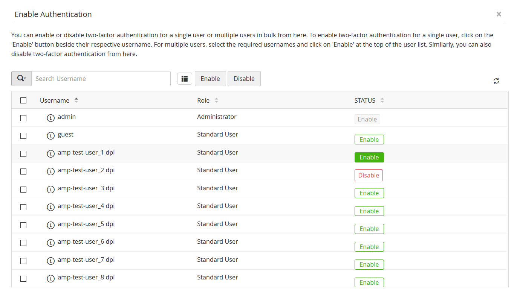This screenshot has height=299, width=520.
Task: Sort the table by Username column
Action: click(76, 100)
